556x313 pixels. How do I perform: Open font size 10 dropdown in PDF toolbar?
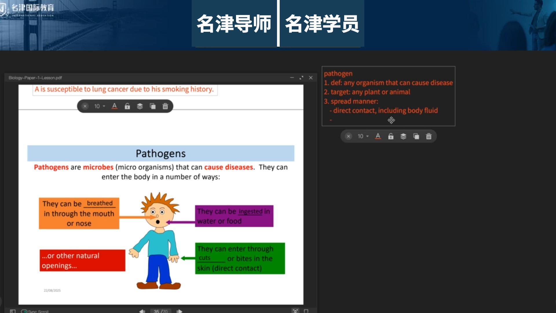(x=99, y=106)
